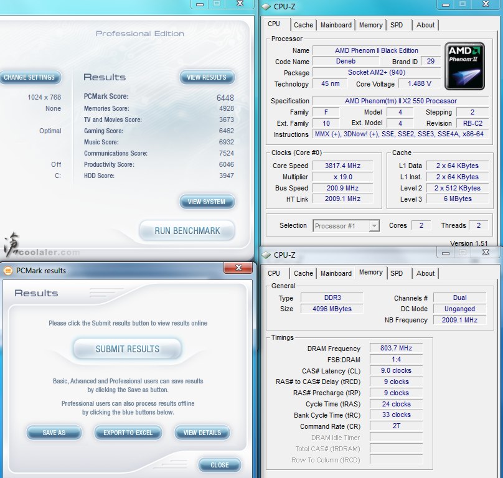Click the Instructions field listing MMX and SSE

pos(401,134)
